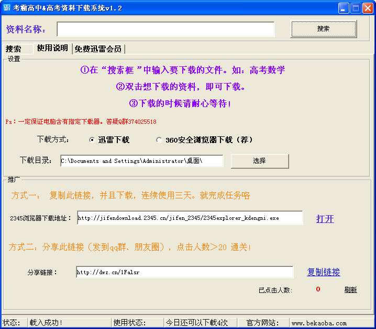This screenshot has height=329, width=376.
Task: Click the 打开 link
Action: (x=325, y=219)
